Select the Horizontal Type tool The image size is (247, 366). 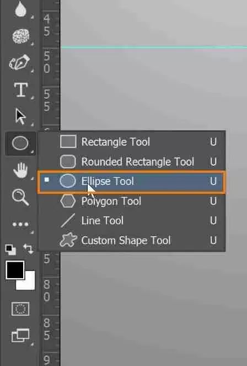[21, 89]
